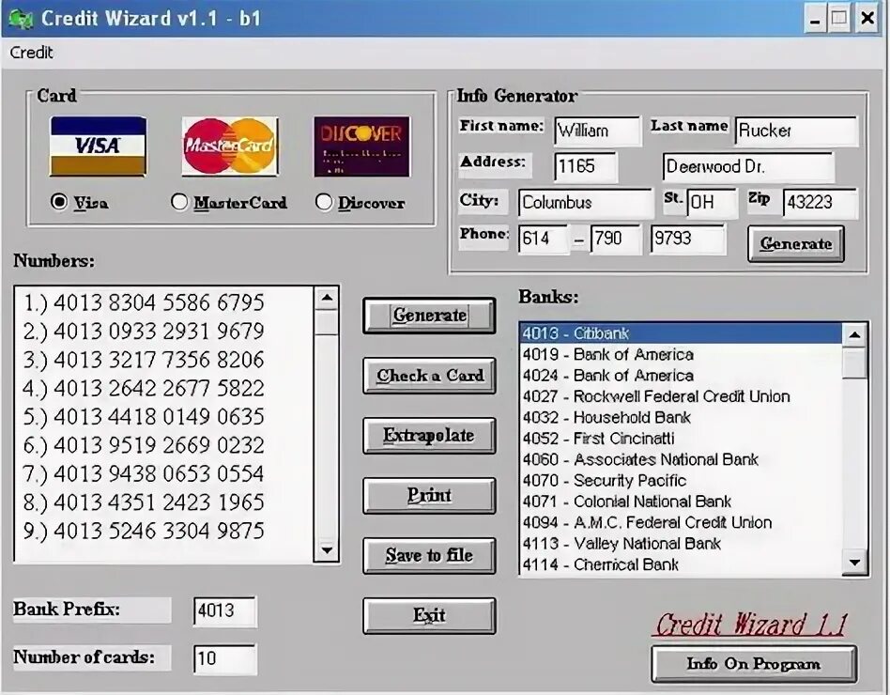Select 4070 - Security Pacific
The height and width of the screenshot is (695, 890).
[x=681, y=480]
